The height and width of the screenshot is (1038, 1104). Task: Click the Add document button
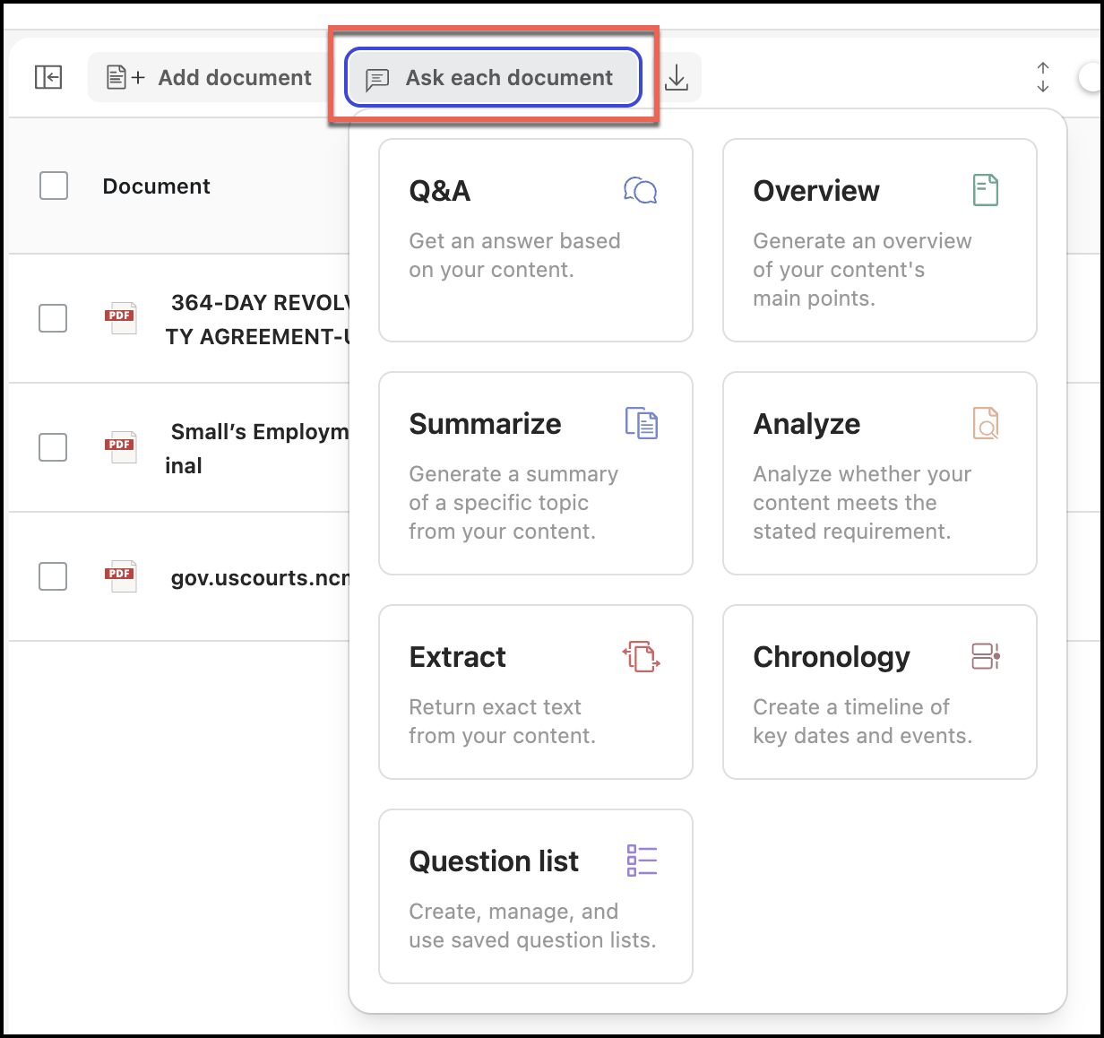point(210,78)
